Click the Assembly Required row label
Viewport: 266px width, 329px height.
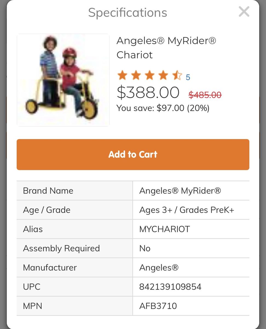[x=61, y=248]
